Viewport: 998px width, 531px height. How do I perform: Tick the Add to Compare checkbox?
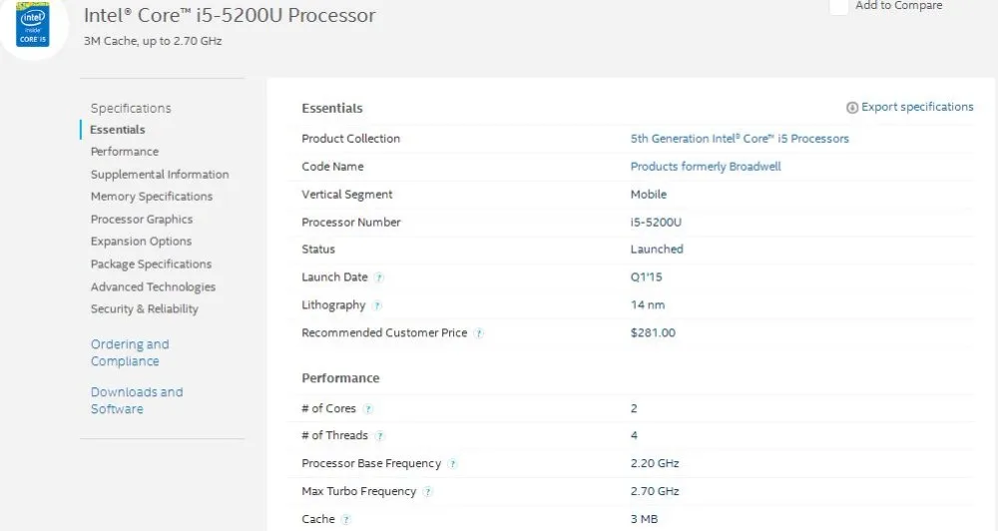click(x=839, y=6)
